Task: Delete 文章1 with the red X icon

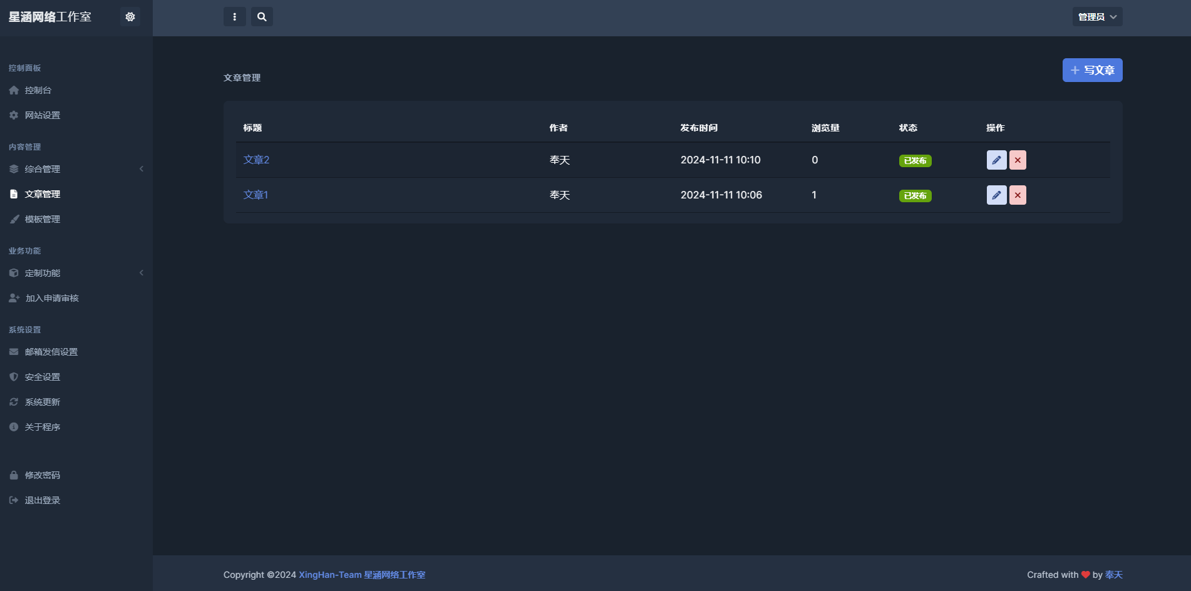Action: tap(1018, 195)
